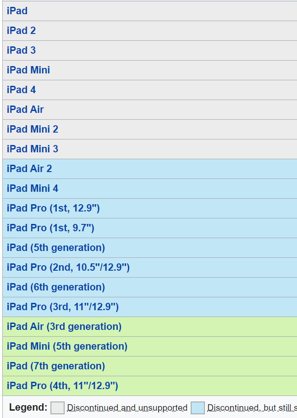Follow the iPad 4 link
Image resolution: width=297 pixels, height=418 pixels.
pos(21,90)
